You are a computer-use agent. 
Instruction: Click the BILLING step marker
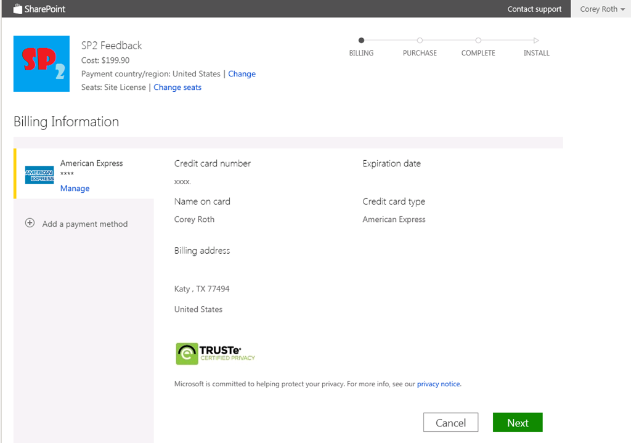click(361, 40)
